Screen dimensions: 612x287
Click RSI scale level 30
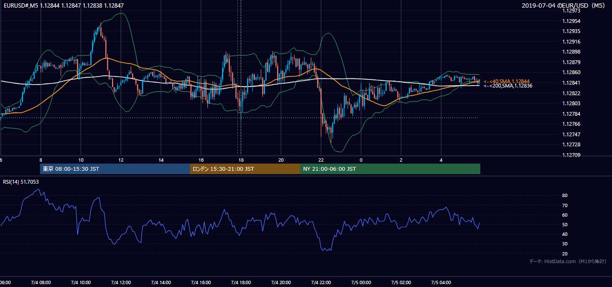click(x=565, y=244)
